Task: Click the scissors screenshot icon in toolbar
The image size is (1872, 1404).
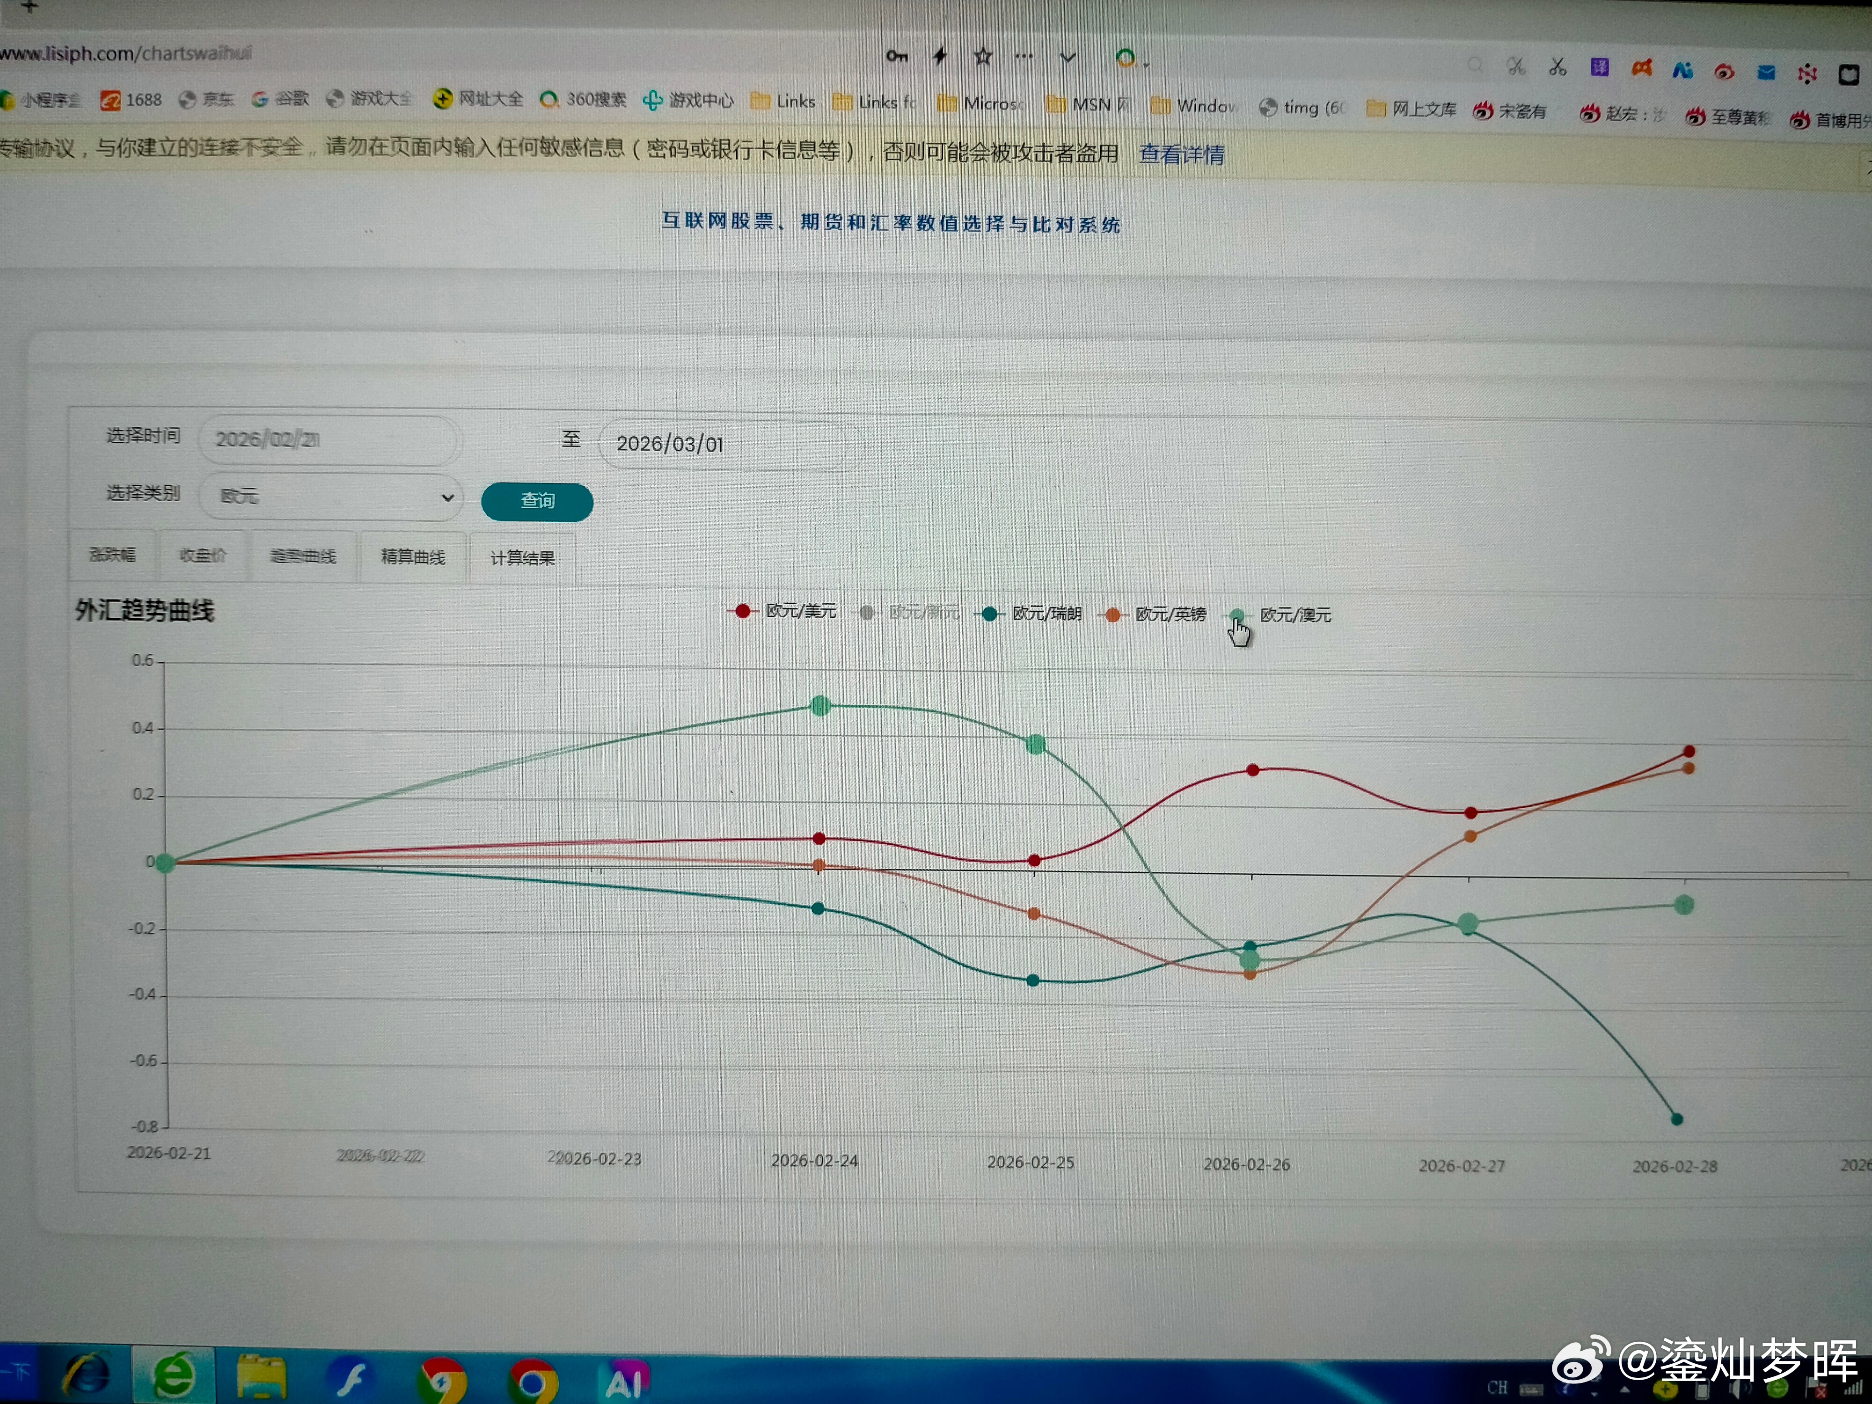Action: coord(1557,67)
